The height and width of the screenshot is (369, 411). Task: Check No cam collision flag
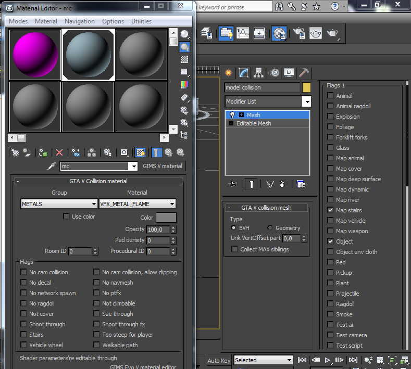pyautogui.click(x=23, y=272)
